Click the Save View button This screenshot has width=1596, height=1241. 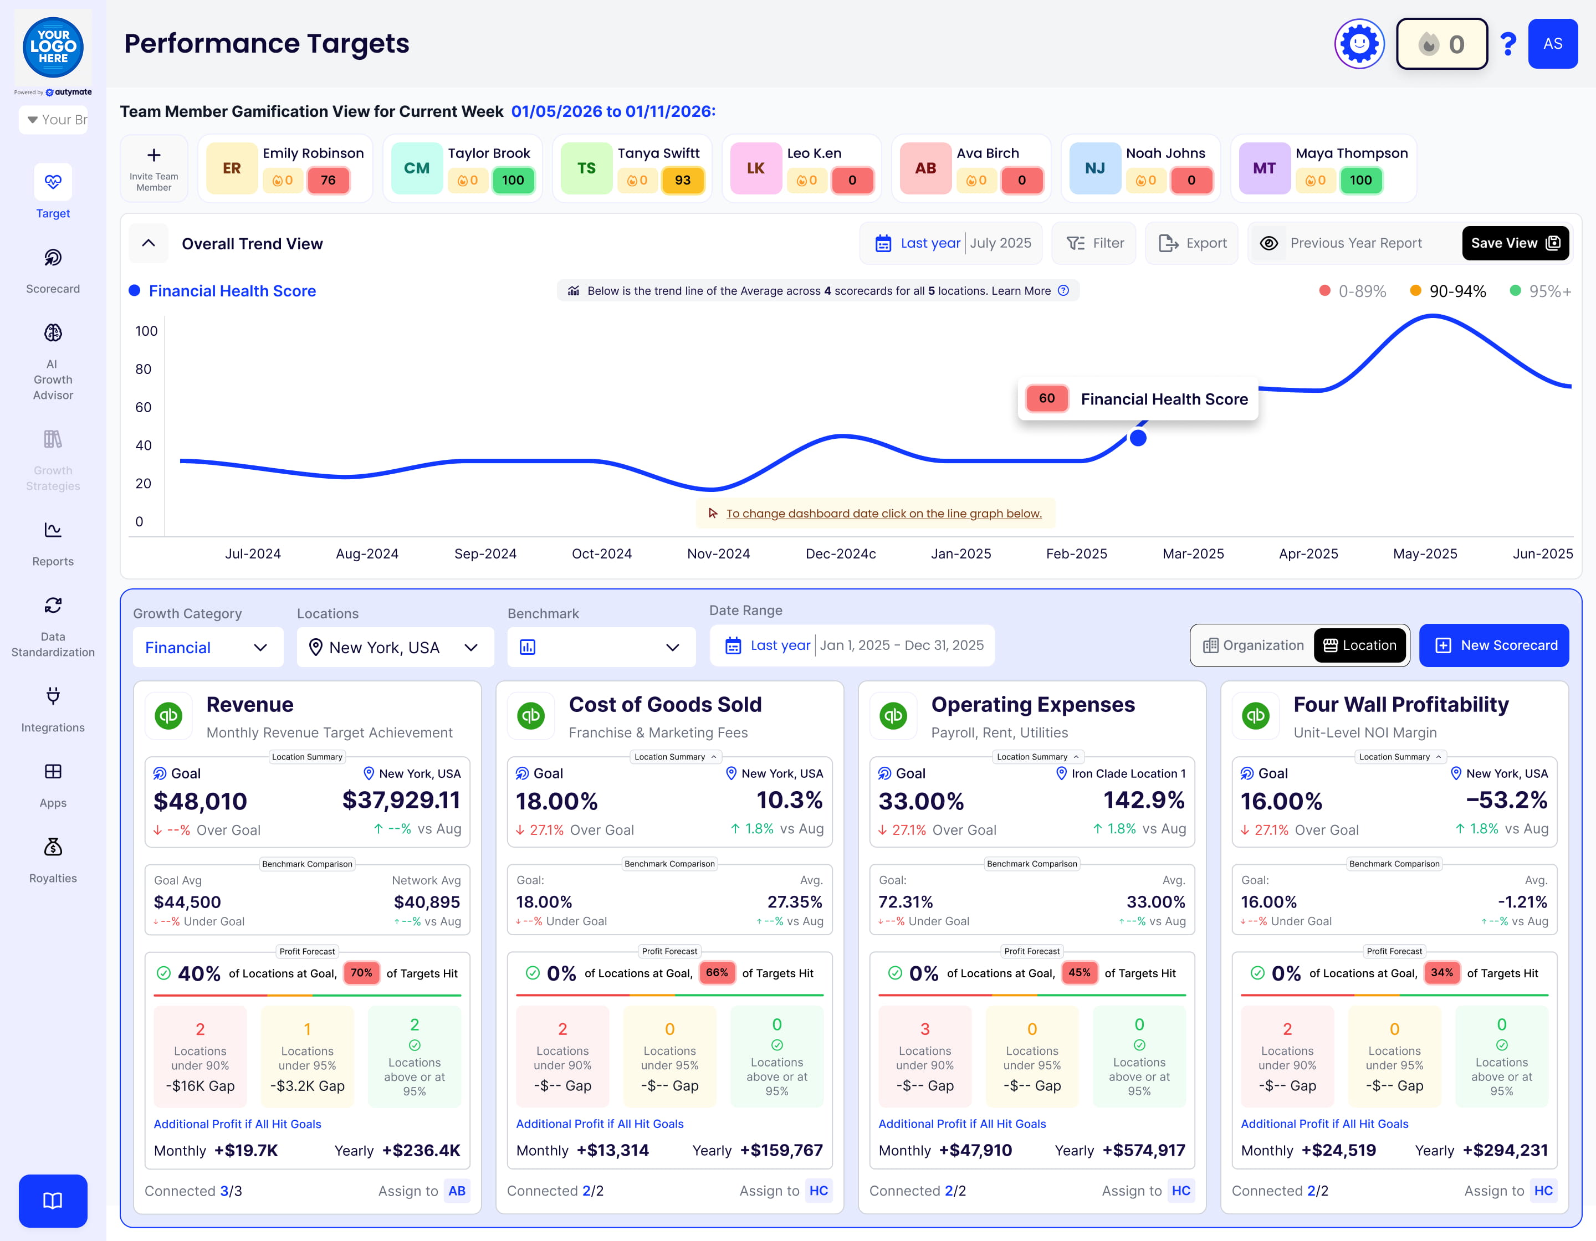(1515, 243)
